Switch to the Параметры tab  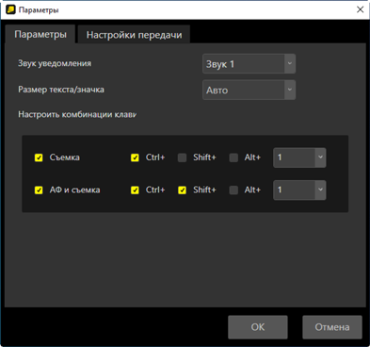click(x=40, y=34)
